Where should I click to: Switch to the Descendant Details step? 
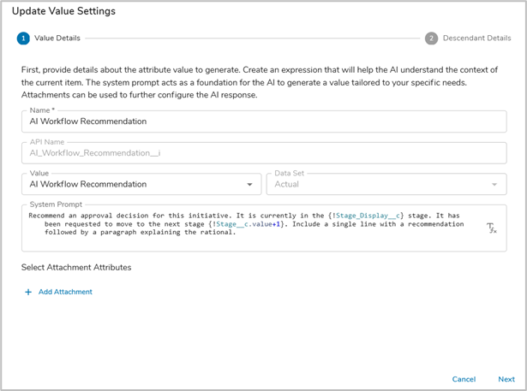pos(476,39)
